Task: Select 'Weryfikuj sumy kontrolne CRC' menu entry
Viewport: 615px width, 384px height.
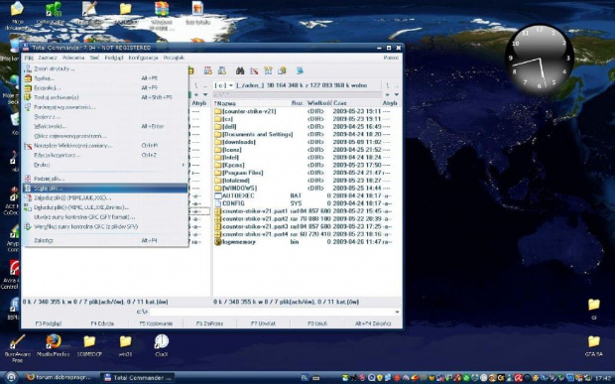Action: [105, 226]
